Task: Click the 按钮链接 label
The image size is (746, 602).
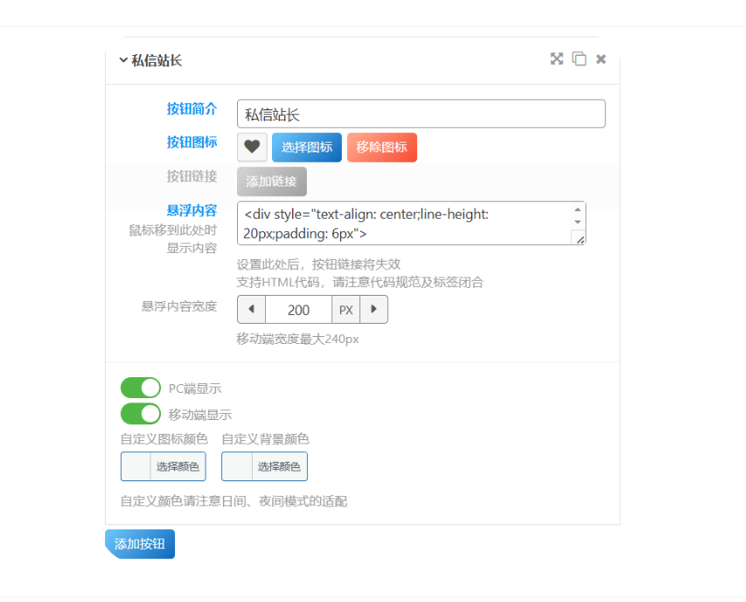Action: (192, 176)
